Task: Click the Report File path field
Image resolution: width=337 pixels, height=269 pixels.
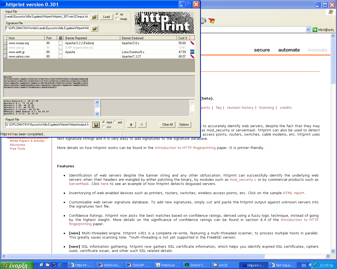Action: [x=47, y=125]
